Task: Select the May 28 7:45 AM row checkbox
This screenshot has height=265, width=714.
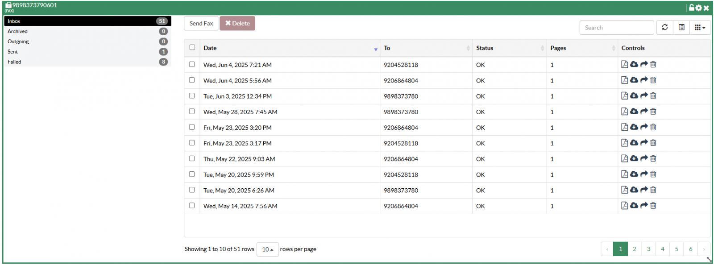Action: [192, 111]
